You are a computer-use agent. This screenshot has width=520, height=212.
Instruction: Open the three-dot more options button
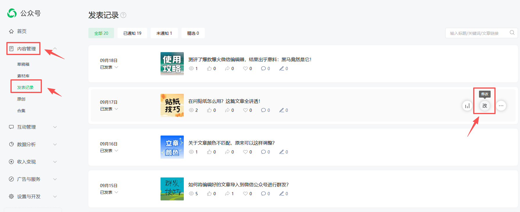click(x=501, y=106)
